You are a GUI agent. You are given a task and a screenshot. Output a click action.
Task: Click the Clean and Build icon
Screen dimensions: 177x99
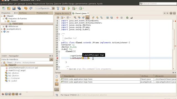coord(63,8)
